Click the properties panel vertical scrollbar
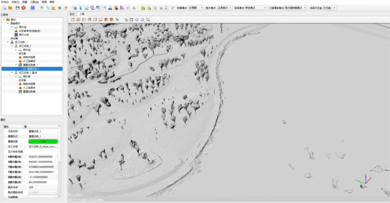Screen dimensions: 390x203 [60, 161]
